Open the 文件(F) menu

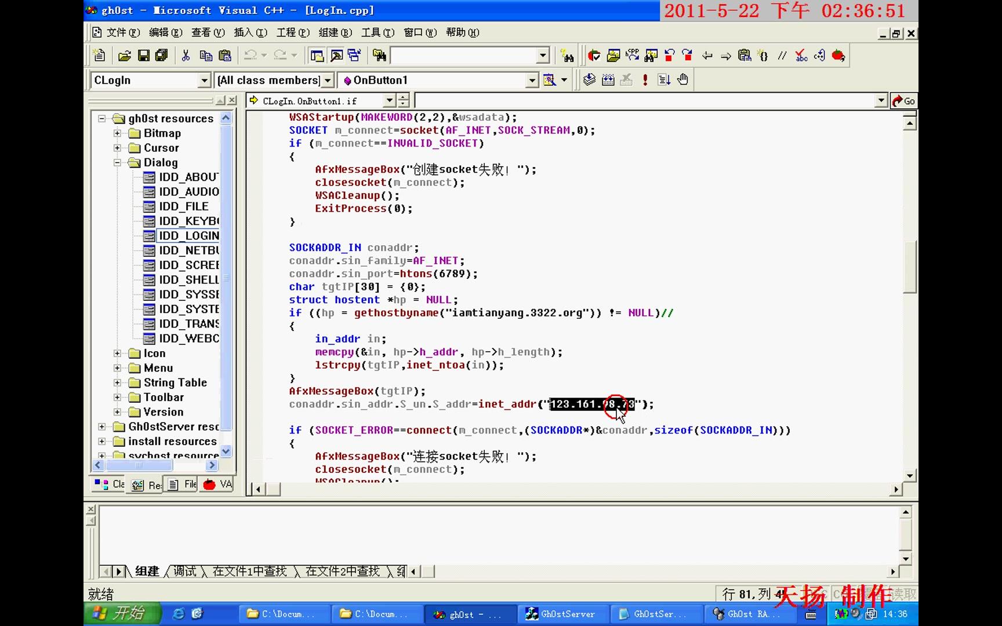123,32
